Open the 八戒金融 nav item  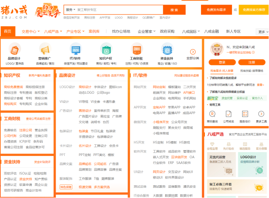[211, 32]
